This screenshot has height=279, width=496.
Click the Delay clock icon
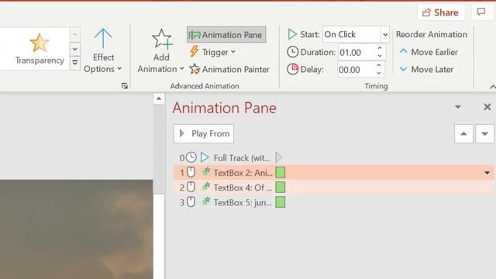coord(293,69)
